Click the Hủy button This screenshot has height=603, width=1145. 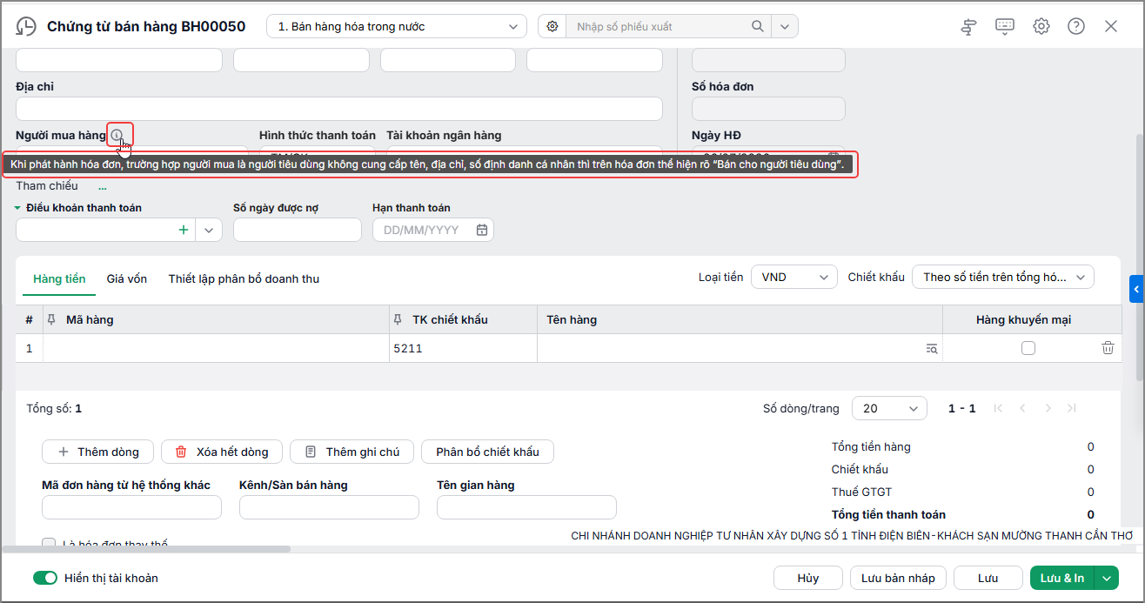click(x=808, y=578)
